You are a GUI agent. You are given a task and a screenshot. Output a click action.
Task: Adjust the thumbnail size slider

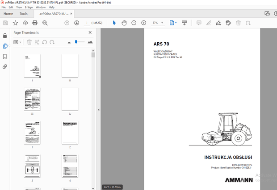(76, 42)
